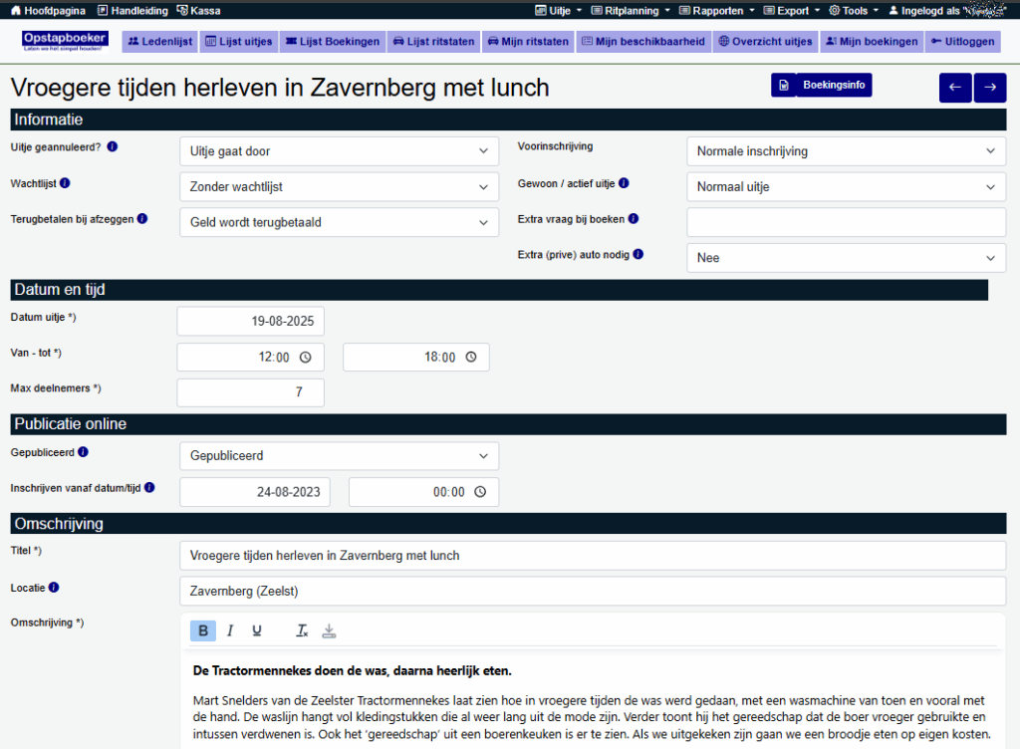Apply Underline formatting in description editor

pyautogui.click(x=257, y=630)
